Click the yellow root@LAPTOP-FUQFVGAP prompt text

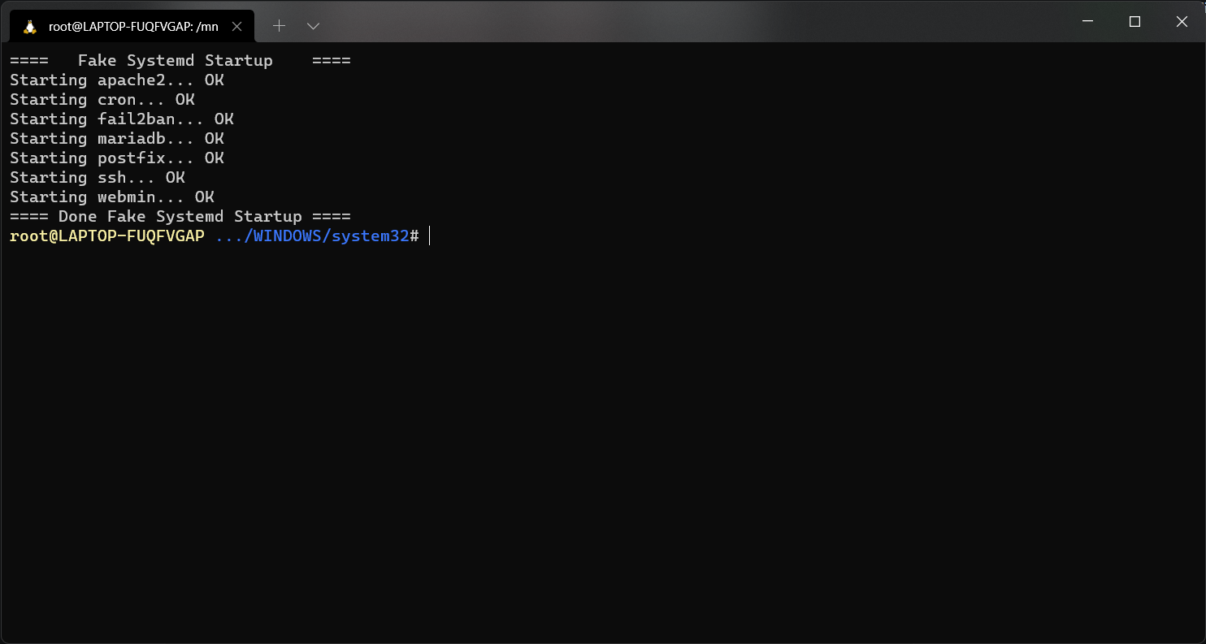[x=106, y=236]
